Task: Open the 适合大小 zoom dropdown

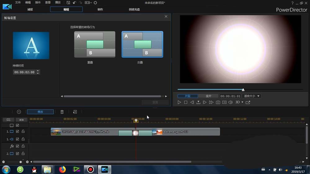Action: click(251, 96)
